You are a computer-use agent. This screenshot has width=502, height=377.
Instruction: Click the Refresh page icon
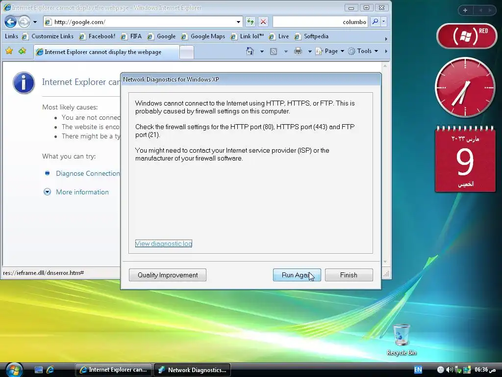click(x=251, y=22)
